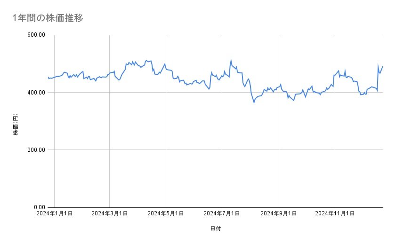Click the rightmost end point of the line

pyautogui.click(x=382, y=66)
